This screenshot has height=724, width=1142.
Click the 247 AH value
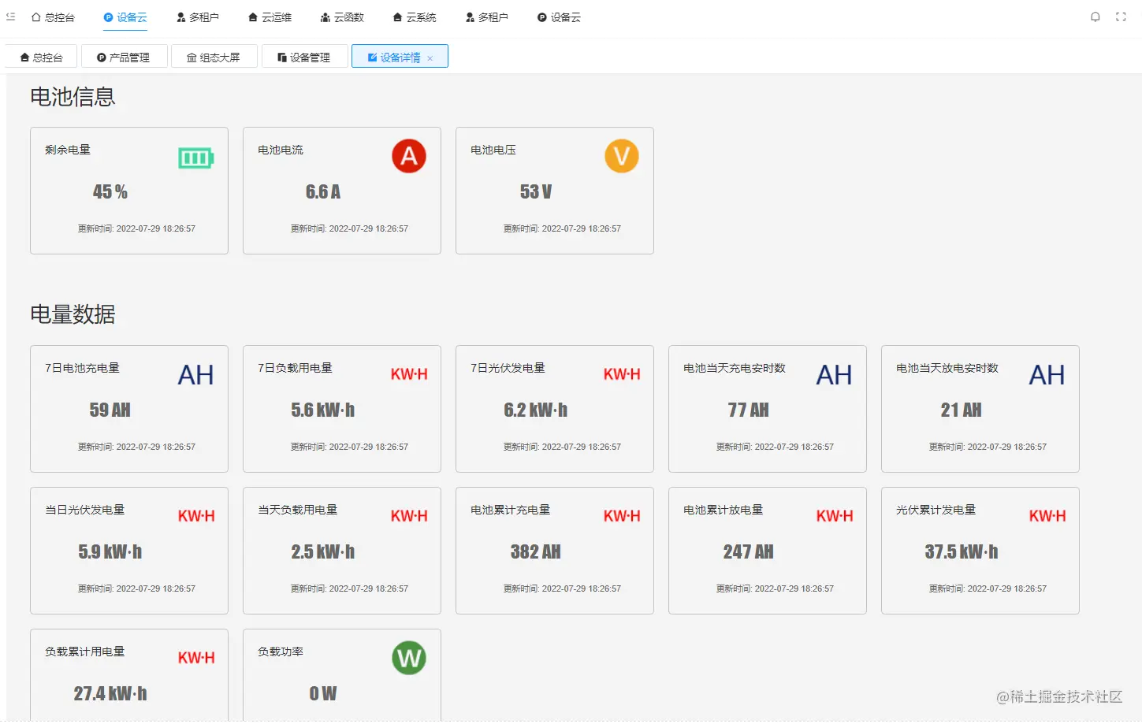coord(749,551)
